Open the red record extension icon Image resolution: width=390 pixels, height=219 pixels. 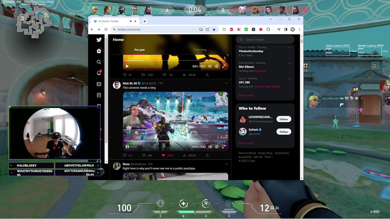(x=261, y=30)
